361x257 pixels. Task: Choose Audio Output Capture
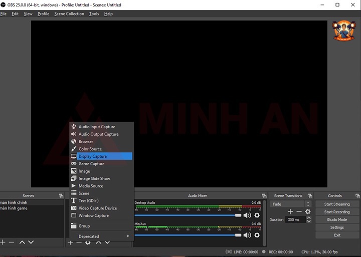coord(101,134)
